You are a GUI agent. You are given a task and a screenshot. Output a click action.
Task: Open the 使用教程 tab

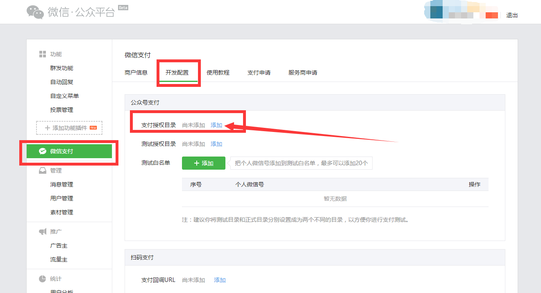point(218,73)
